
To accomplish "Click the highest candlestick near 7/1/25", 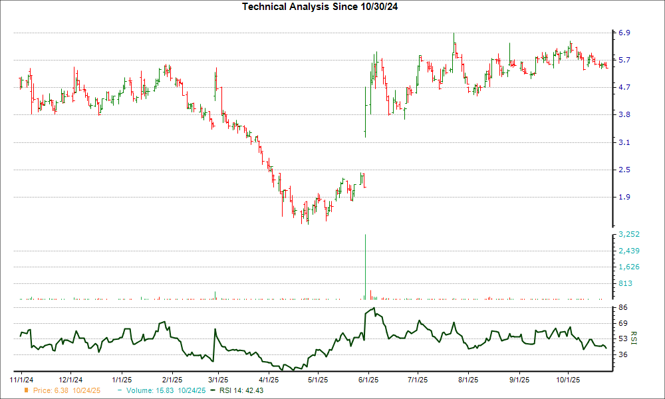I will 454,40.
